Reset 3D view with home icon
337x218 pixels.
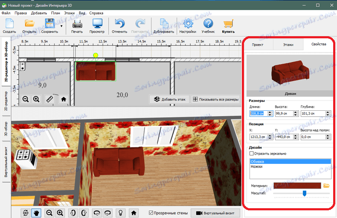coord(134,213)
